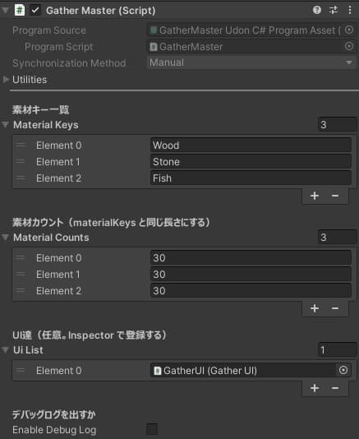This screenshot has width=359, height=439.
Task: Remove an element from Material Keys
Action: click(x=335, y=196)
